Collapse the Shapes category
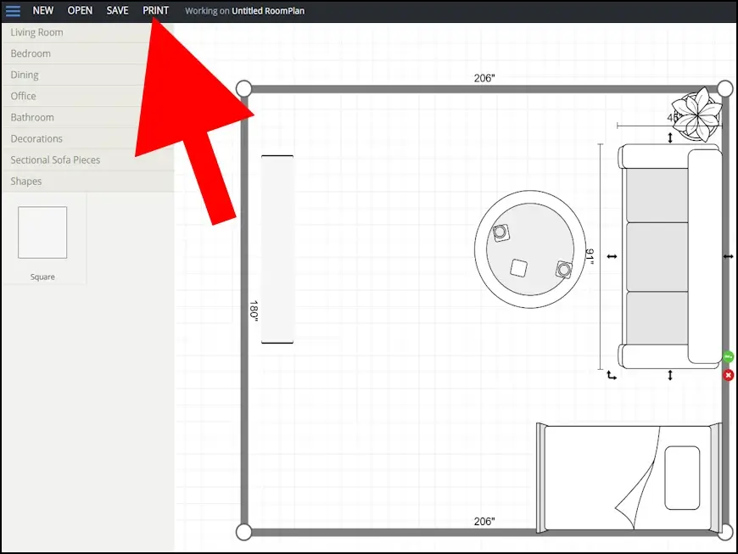The height and width of the screenshot is (554, 738). [x=26, y=181]
